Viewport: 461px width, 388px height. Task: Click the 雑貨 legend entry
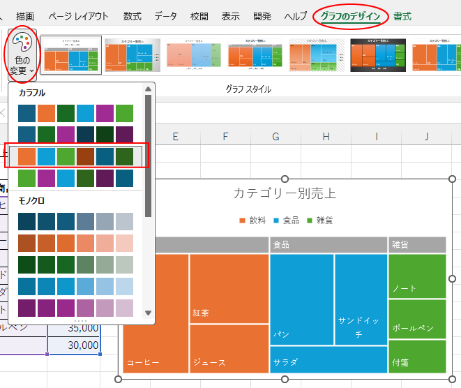(x=320, y=221)
